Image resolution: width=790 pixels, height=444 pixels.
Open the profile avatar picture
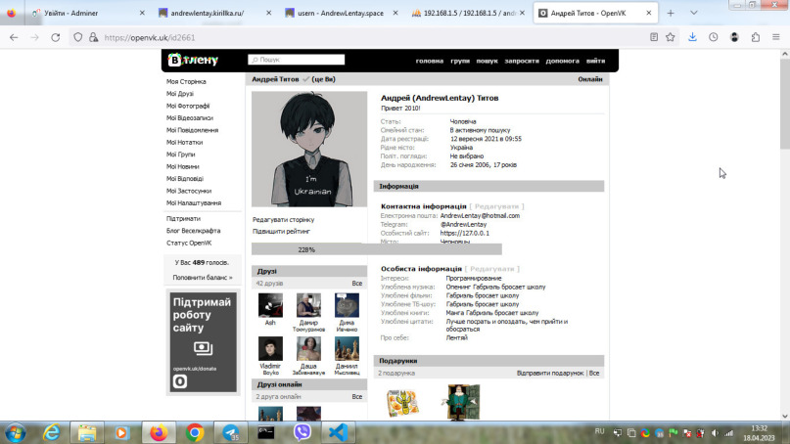[x=309, y=149]
